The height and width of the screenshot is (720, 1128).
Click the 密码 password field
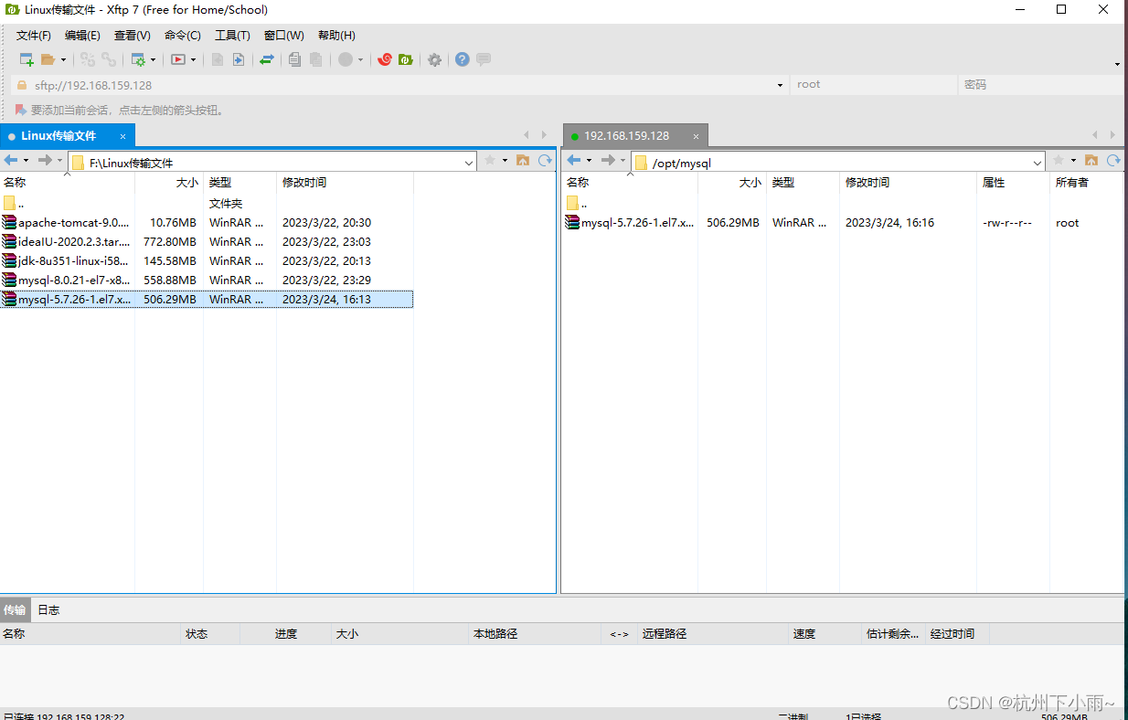[x=1041, y=85]
